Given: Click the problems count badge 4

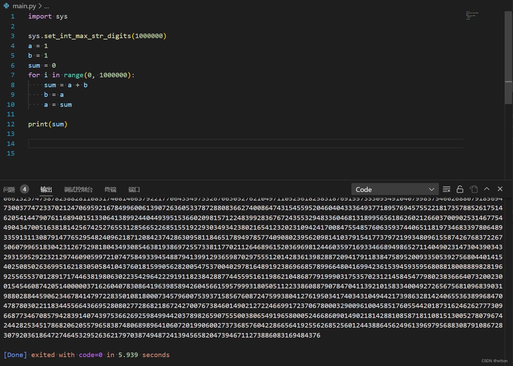Looking at the screenshot, I should (24, 189).
